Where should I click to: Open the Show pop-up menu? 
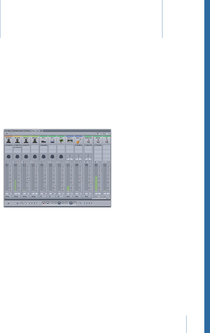[106, 134]
